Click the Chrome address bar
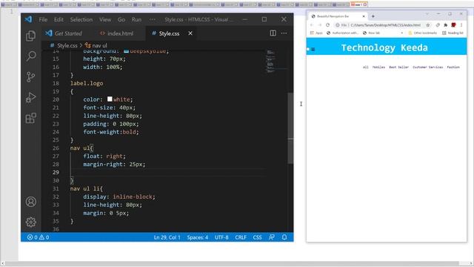474x267 pixels. coord(382,25)
